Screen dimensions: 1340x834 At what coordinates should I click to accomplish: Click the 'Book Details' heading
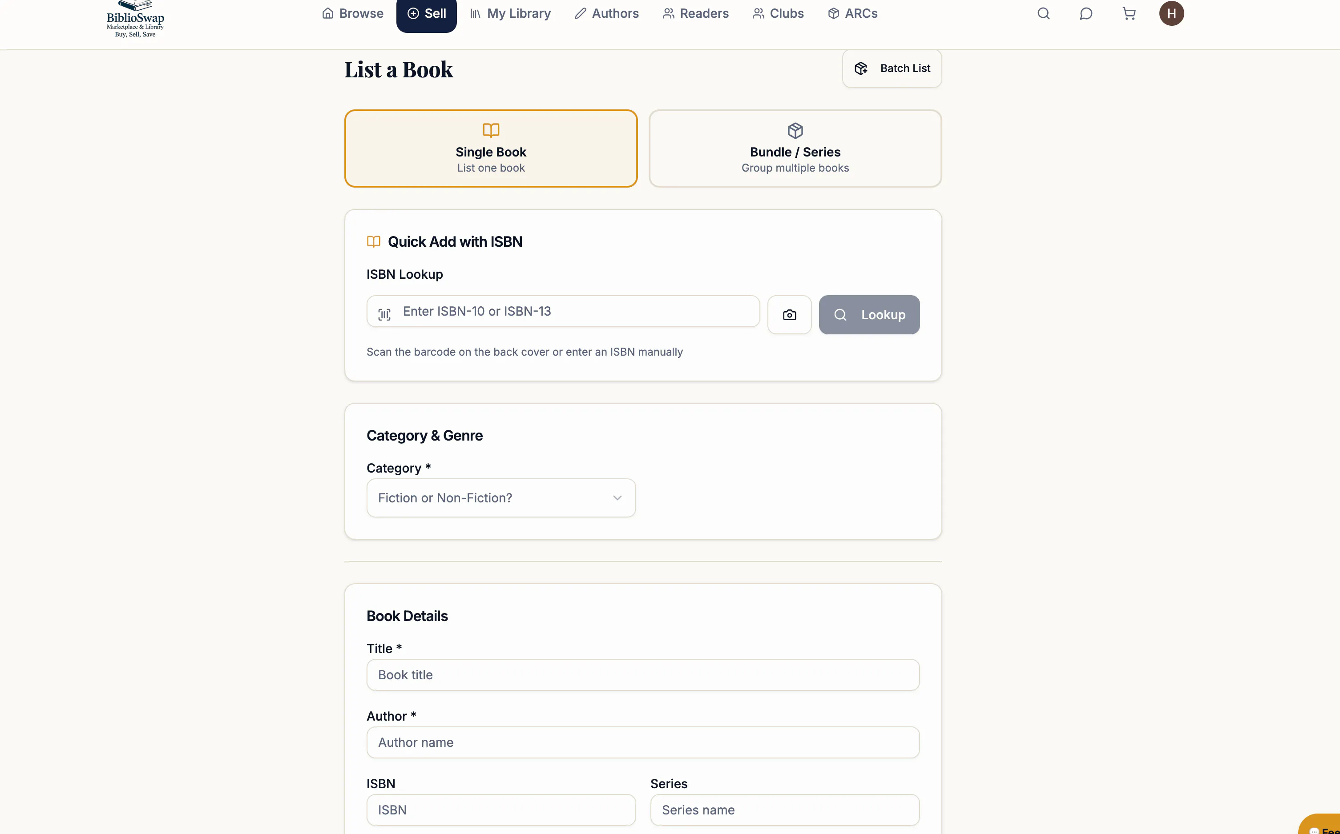click(408, 616)
